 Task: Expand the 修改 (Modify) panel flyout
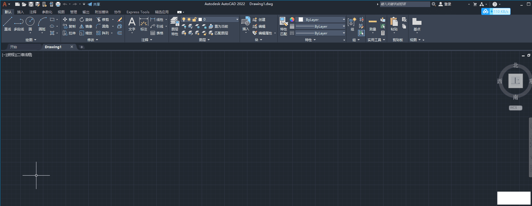tap(93, 40)
